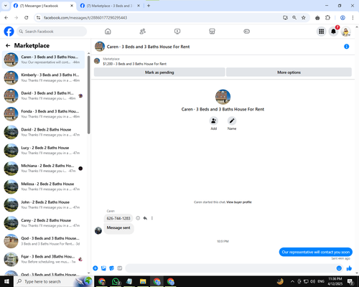Open the Facebook menu grid icon
Viewport: 359px width, 287px height.
pyautogui.click(x=322, y=32)
